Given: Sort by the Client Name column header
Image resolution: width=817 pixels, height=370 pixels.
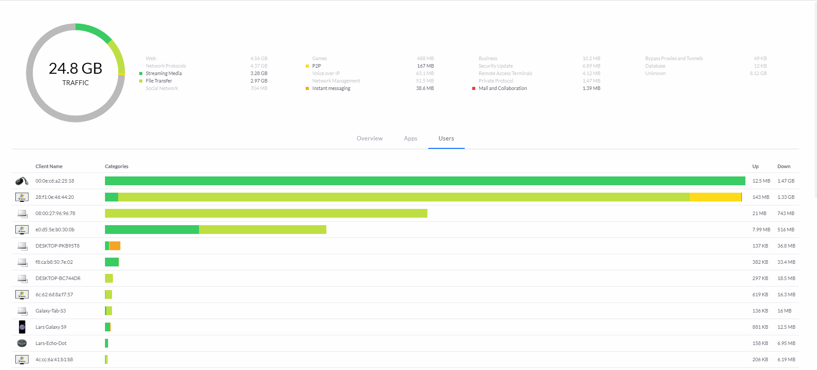Looking at the screenshot, I should [49, 166].
